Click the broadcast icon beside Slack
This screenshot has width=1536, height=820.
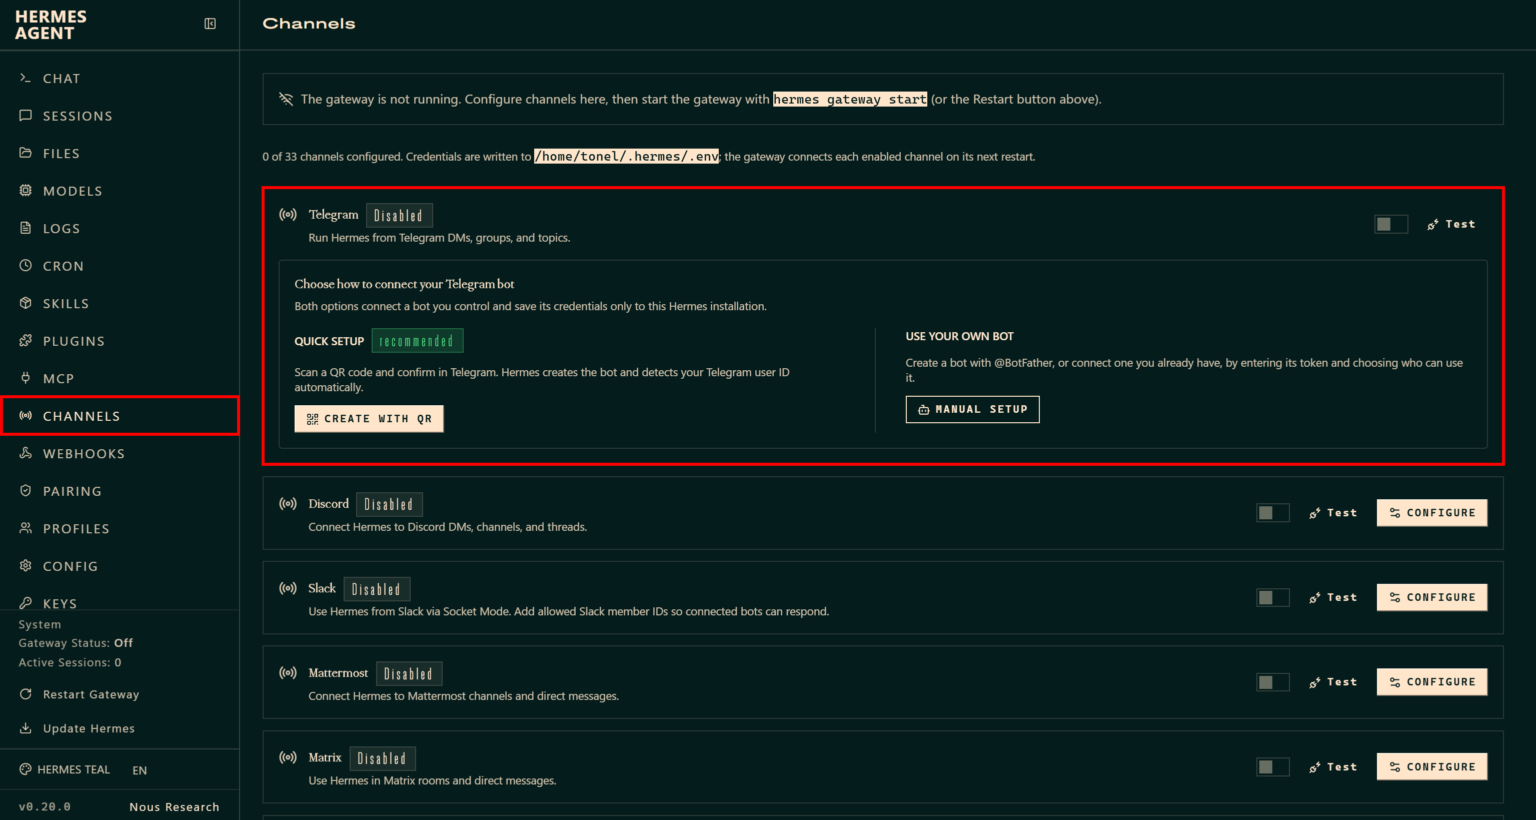coord(288,589)
